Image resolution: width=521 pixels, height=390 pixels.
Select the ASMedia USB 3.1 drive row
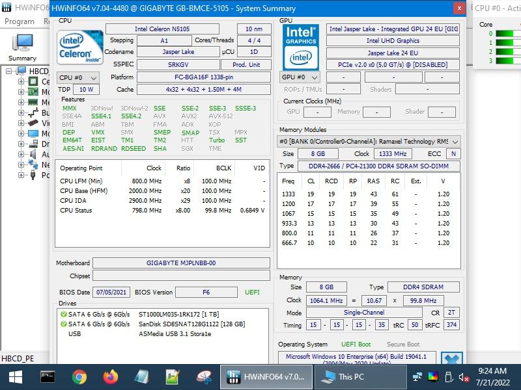163,334
